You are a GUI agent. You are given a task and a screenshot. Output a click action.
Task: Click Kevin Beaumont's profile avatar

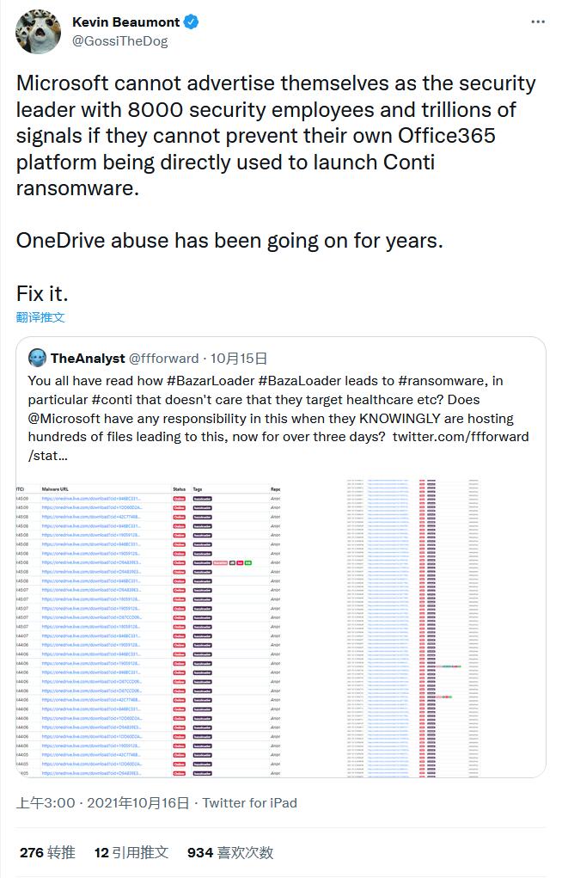38,32
